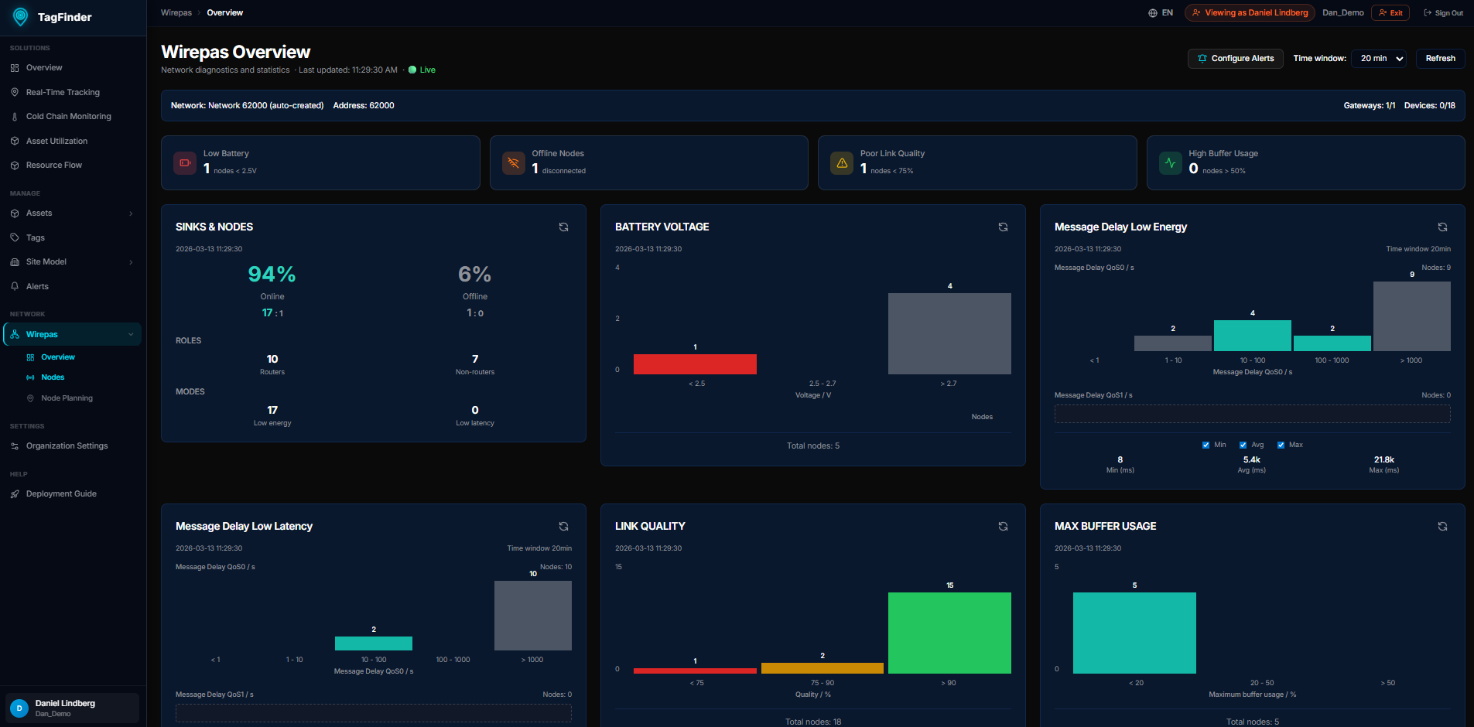Refresh Message Delay Low Latency card

tap(563, 527)
